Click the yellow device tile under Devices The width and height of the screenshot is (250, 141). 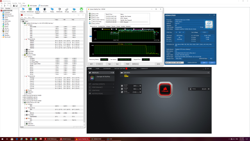coord(126,76)
